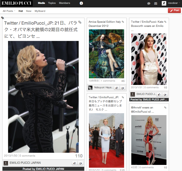This screenshot has height=171, width=182.
Task: Click the 45 score on Amica post
Action: click(123, 81)
